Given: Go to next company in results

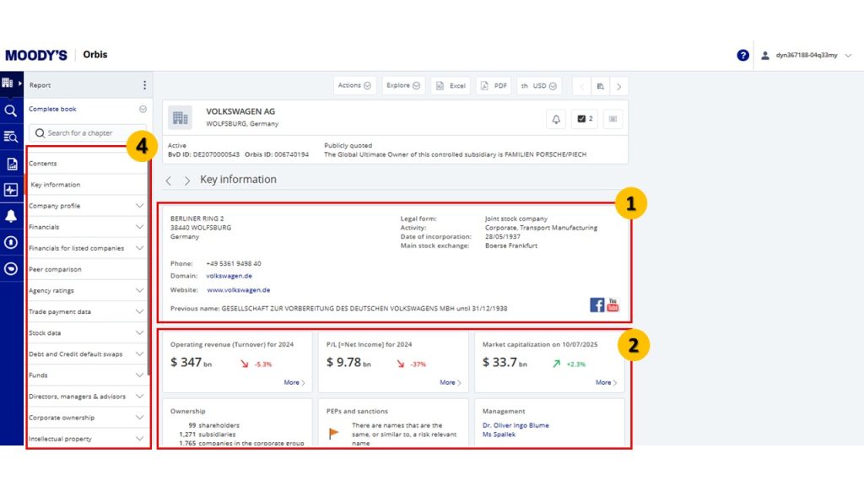Looking at the screenshot, I should [x=618, y=86].
